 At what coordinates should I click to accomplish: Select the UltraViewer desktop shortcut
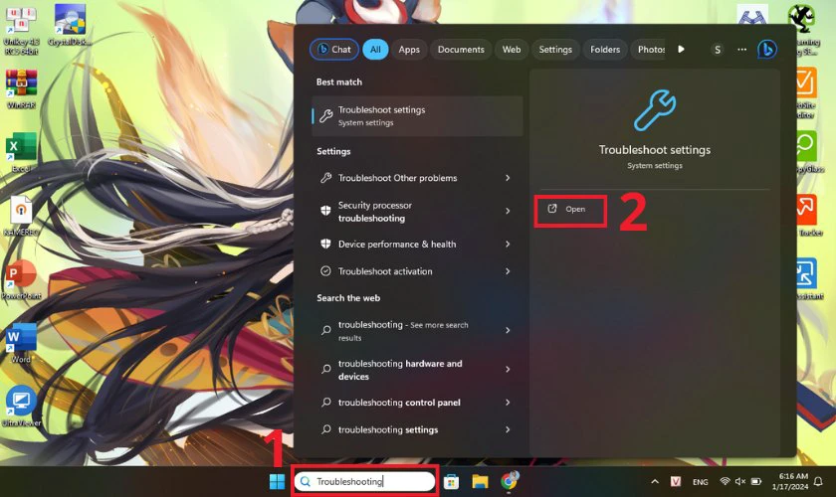(x=21, y=406)
